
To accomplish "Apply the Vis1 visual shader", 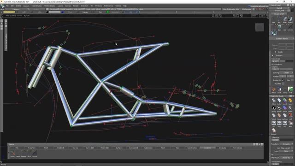I will click(273, 124).
